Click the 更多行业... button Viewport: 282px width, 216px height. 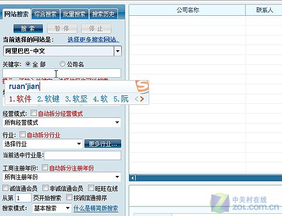(x=103, y=144)
